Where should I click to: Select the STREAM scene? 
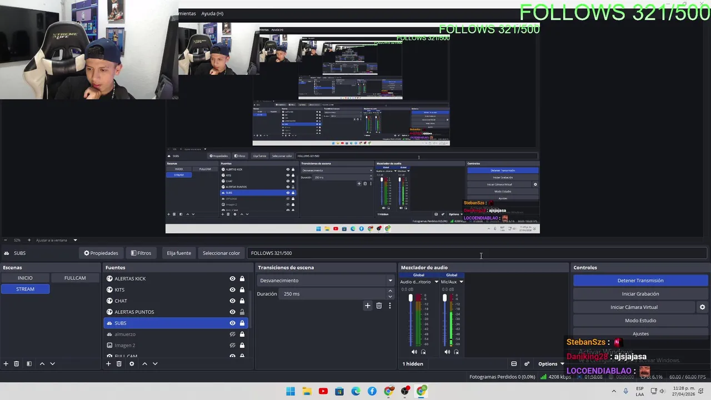[x=25, y=289]
